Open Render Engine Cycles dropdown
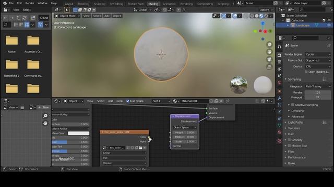334x187 pixels. coord(318,55)
